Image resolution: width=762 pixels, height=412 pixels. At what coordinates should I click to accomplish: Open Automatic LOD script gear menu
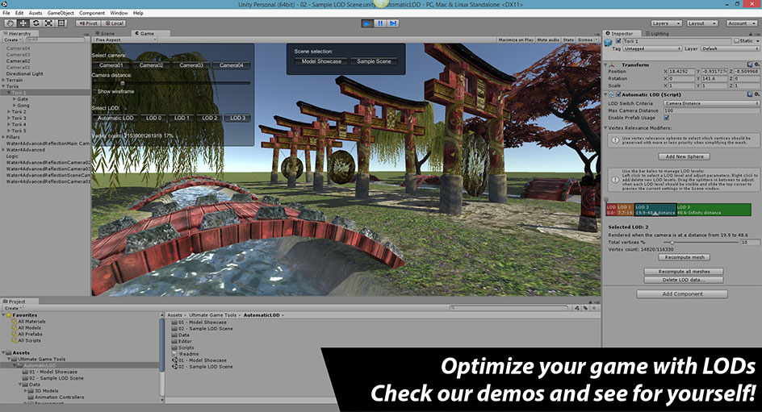pyautogui.click(x=756, y=94)
